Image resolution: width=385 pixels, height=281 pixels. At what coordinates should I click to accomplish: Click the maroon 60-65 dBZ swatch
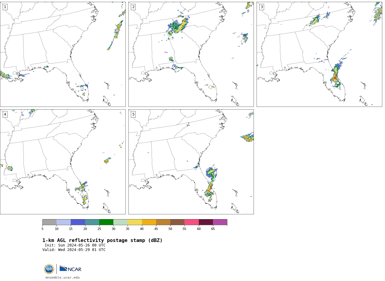[206, 222]
